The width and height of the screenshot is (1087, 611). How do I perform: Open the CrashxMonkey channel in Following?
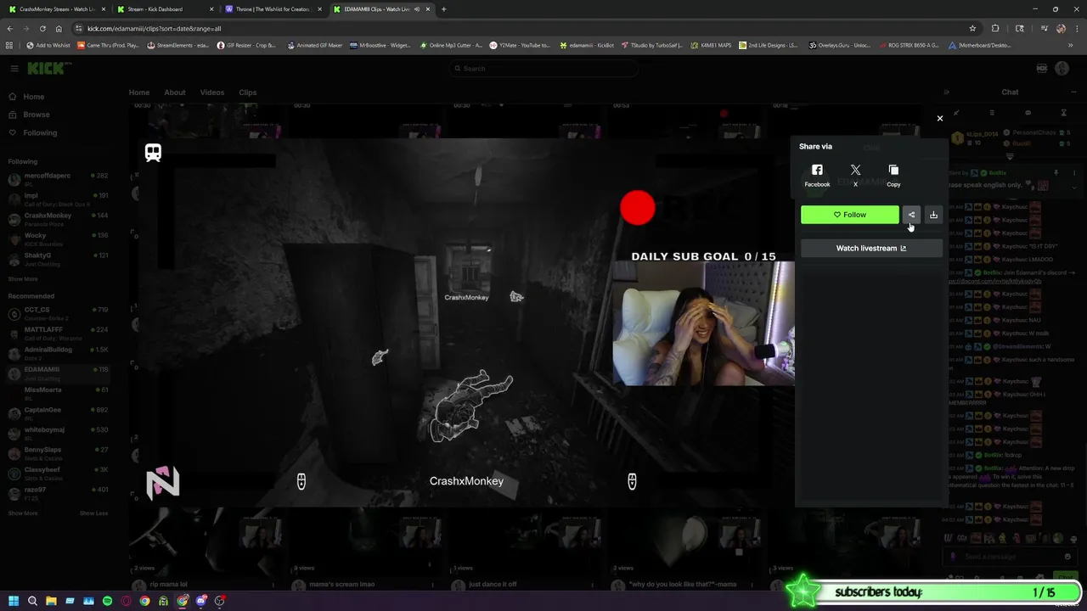pos(58,219)
